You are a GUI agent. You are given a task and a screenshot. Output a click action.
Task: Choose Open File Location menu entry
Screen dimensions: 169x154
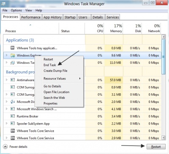(x=57, y=92)
